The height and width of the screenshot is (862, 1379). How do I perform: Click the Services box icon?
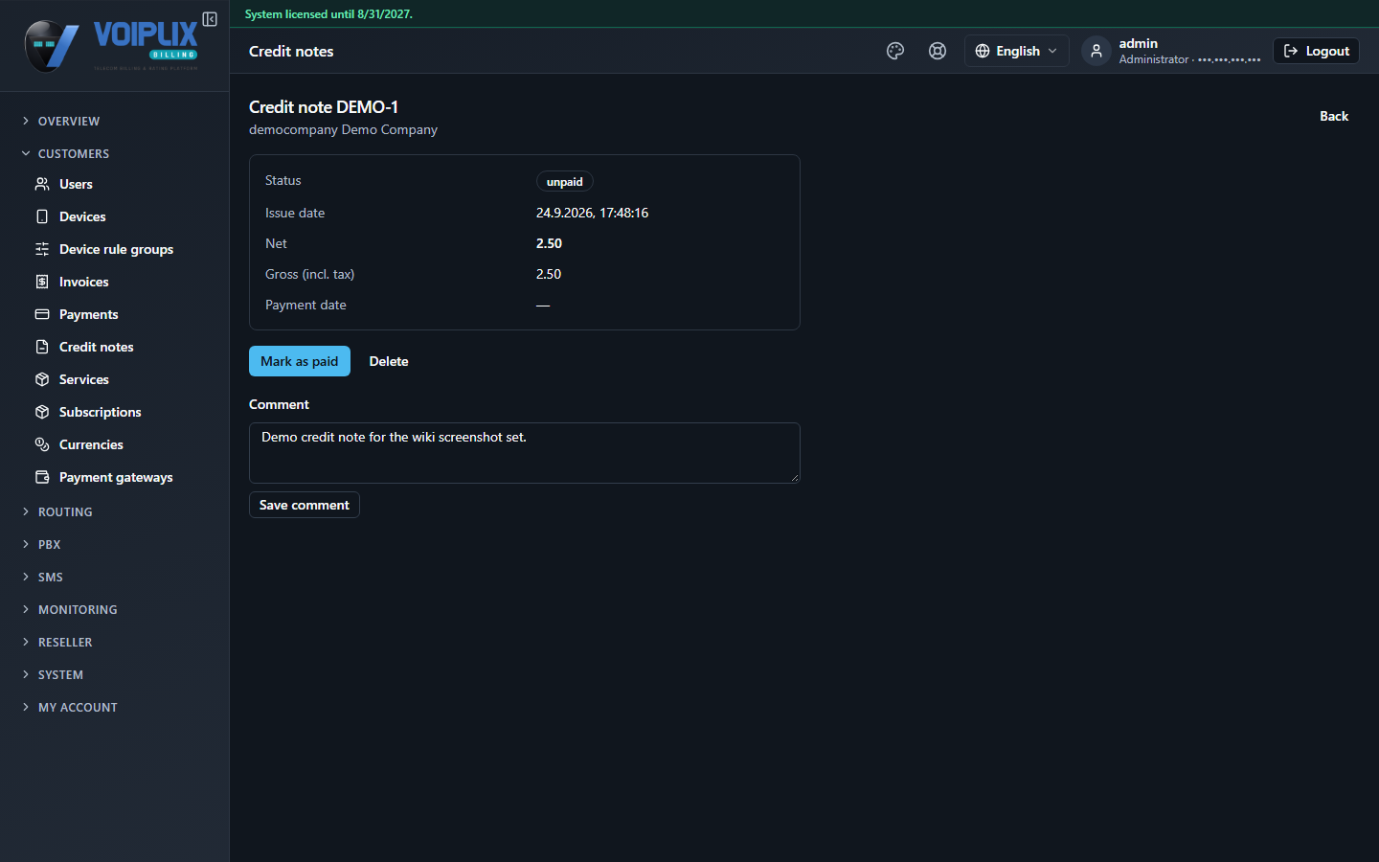[42, 379]
